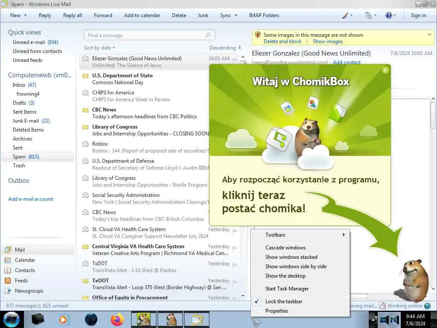Click the security shield icon in info bar
Image resolution: width=437 pixels, height=328 pixels.
(258, 35)
